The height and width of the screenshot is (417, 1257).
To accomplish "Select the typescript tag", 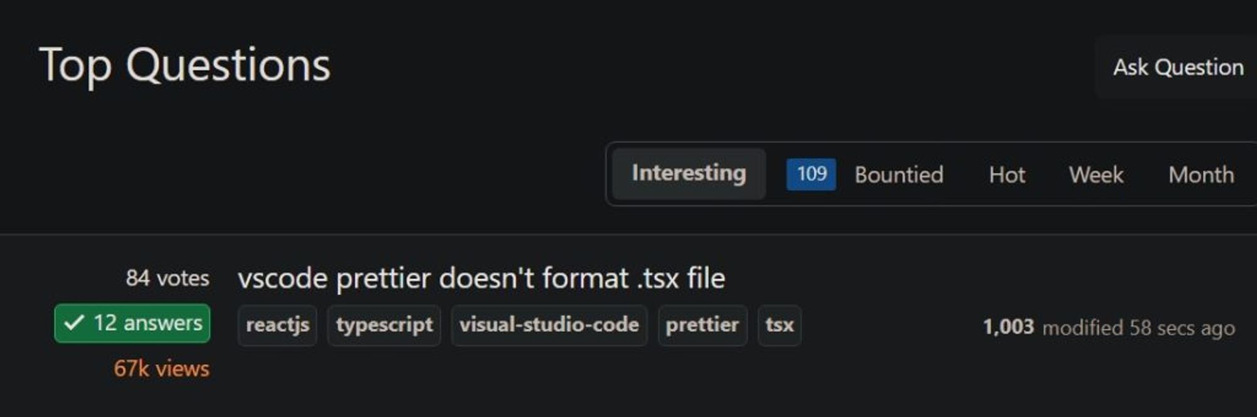I will (x=384, y=325).
